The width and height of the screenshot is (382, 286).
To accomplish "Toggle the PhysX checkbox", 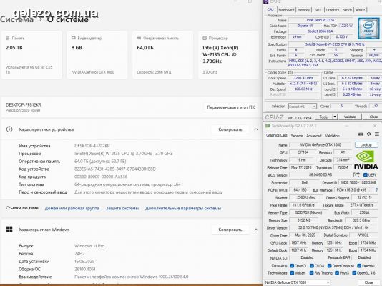I will pos(337,273).
